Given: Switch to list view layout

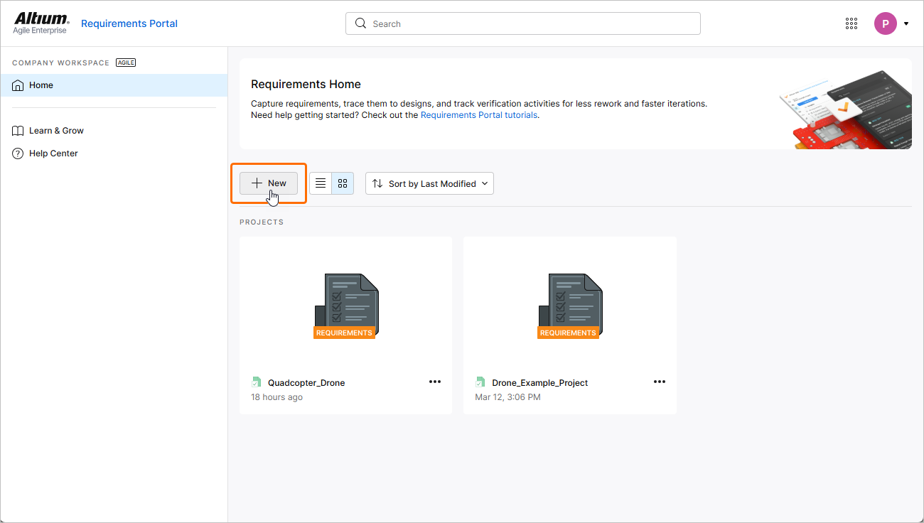Looking at the screenshot, I should (321, 183).
